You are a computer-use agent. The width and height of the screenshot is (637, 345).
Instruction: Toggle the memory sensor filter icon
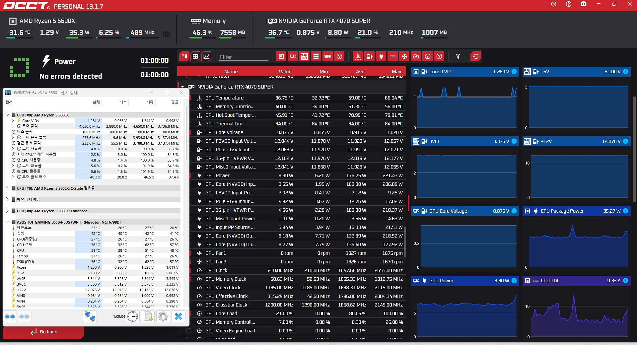pos(328,56)
